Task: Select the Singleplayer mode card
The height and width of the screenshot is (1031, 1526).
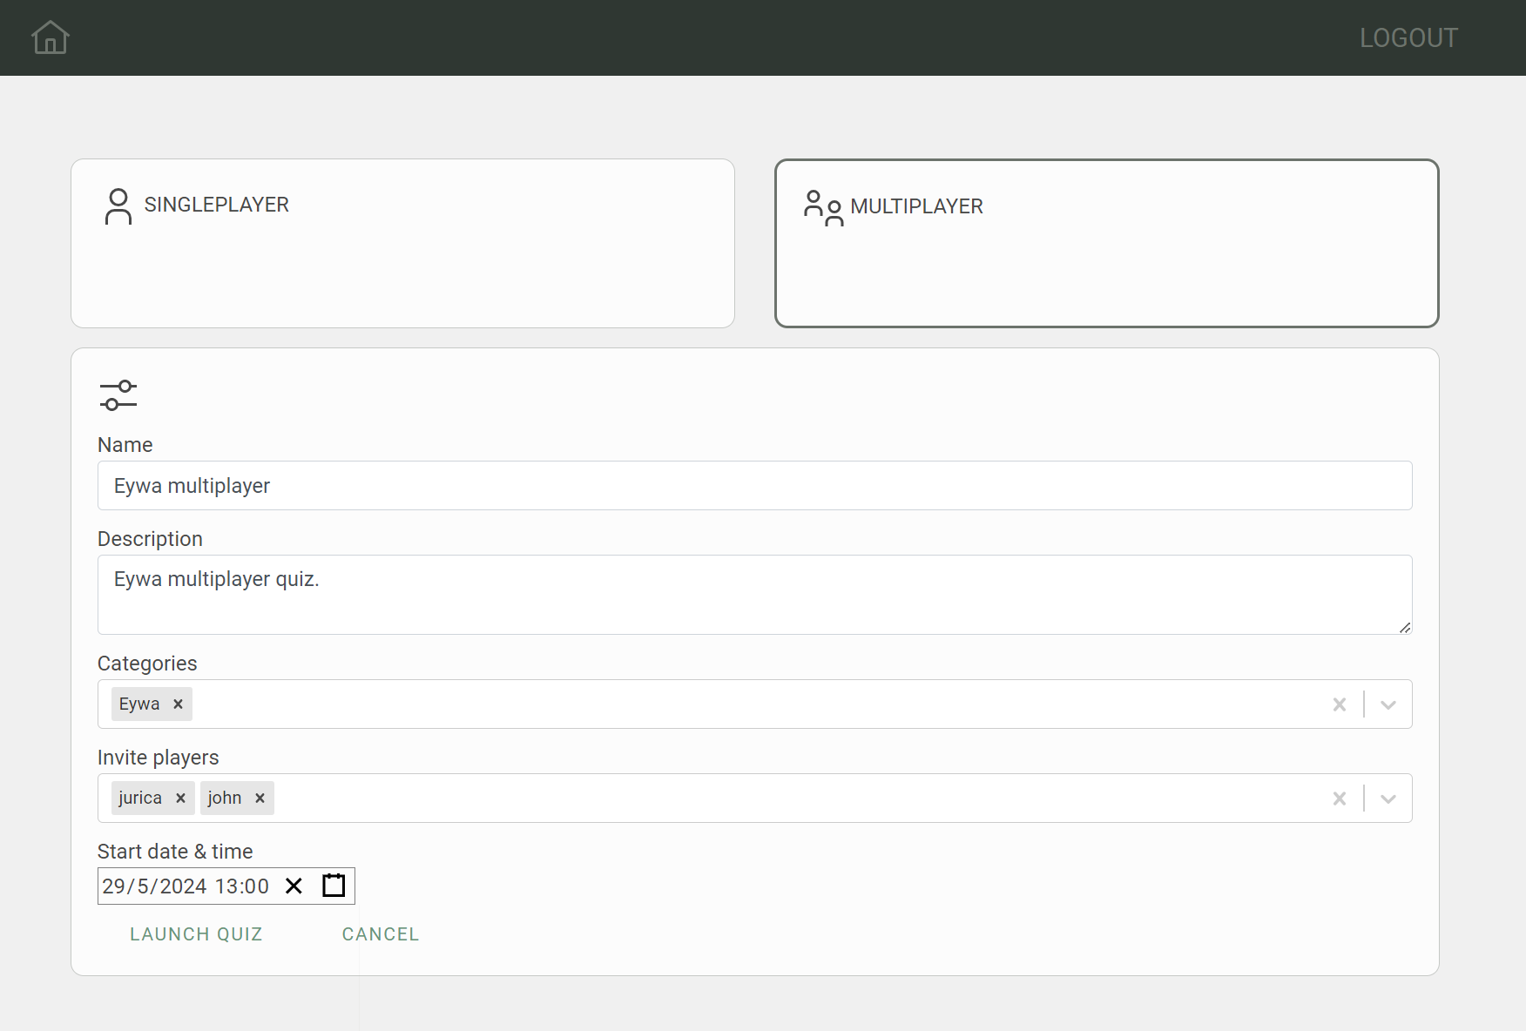Action: (402, 243)
